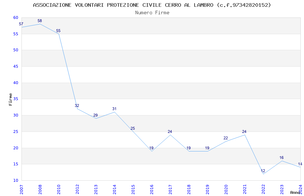The width and height of the screenshot is (304, 196).
Task: Click the x-axis year 2020
Action: pyautogui.click(x=226, y=190)
